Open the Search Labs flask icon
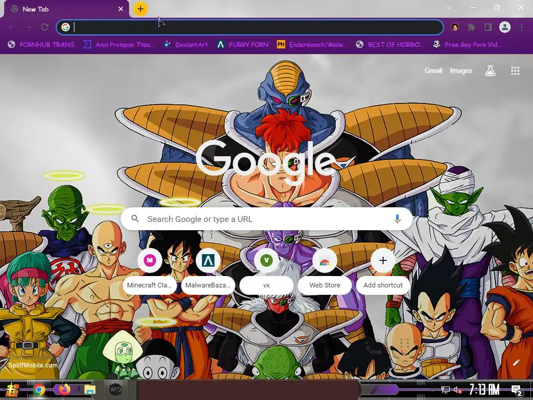Screen dimensions: 533x400 tap(490, 71)
